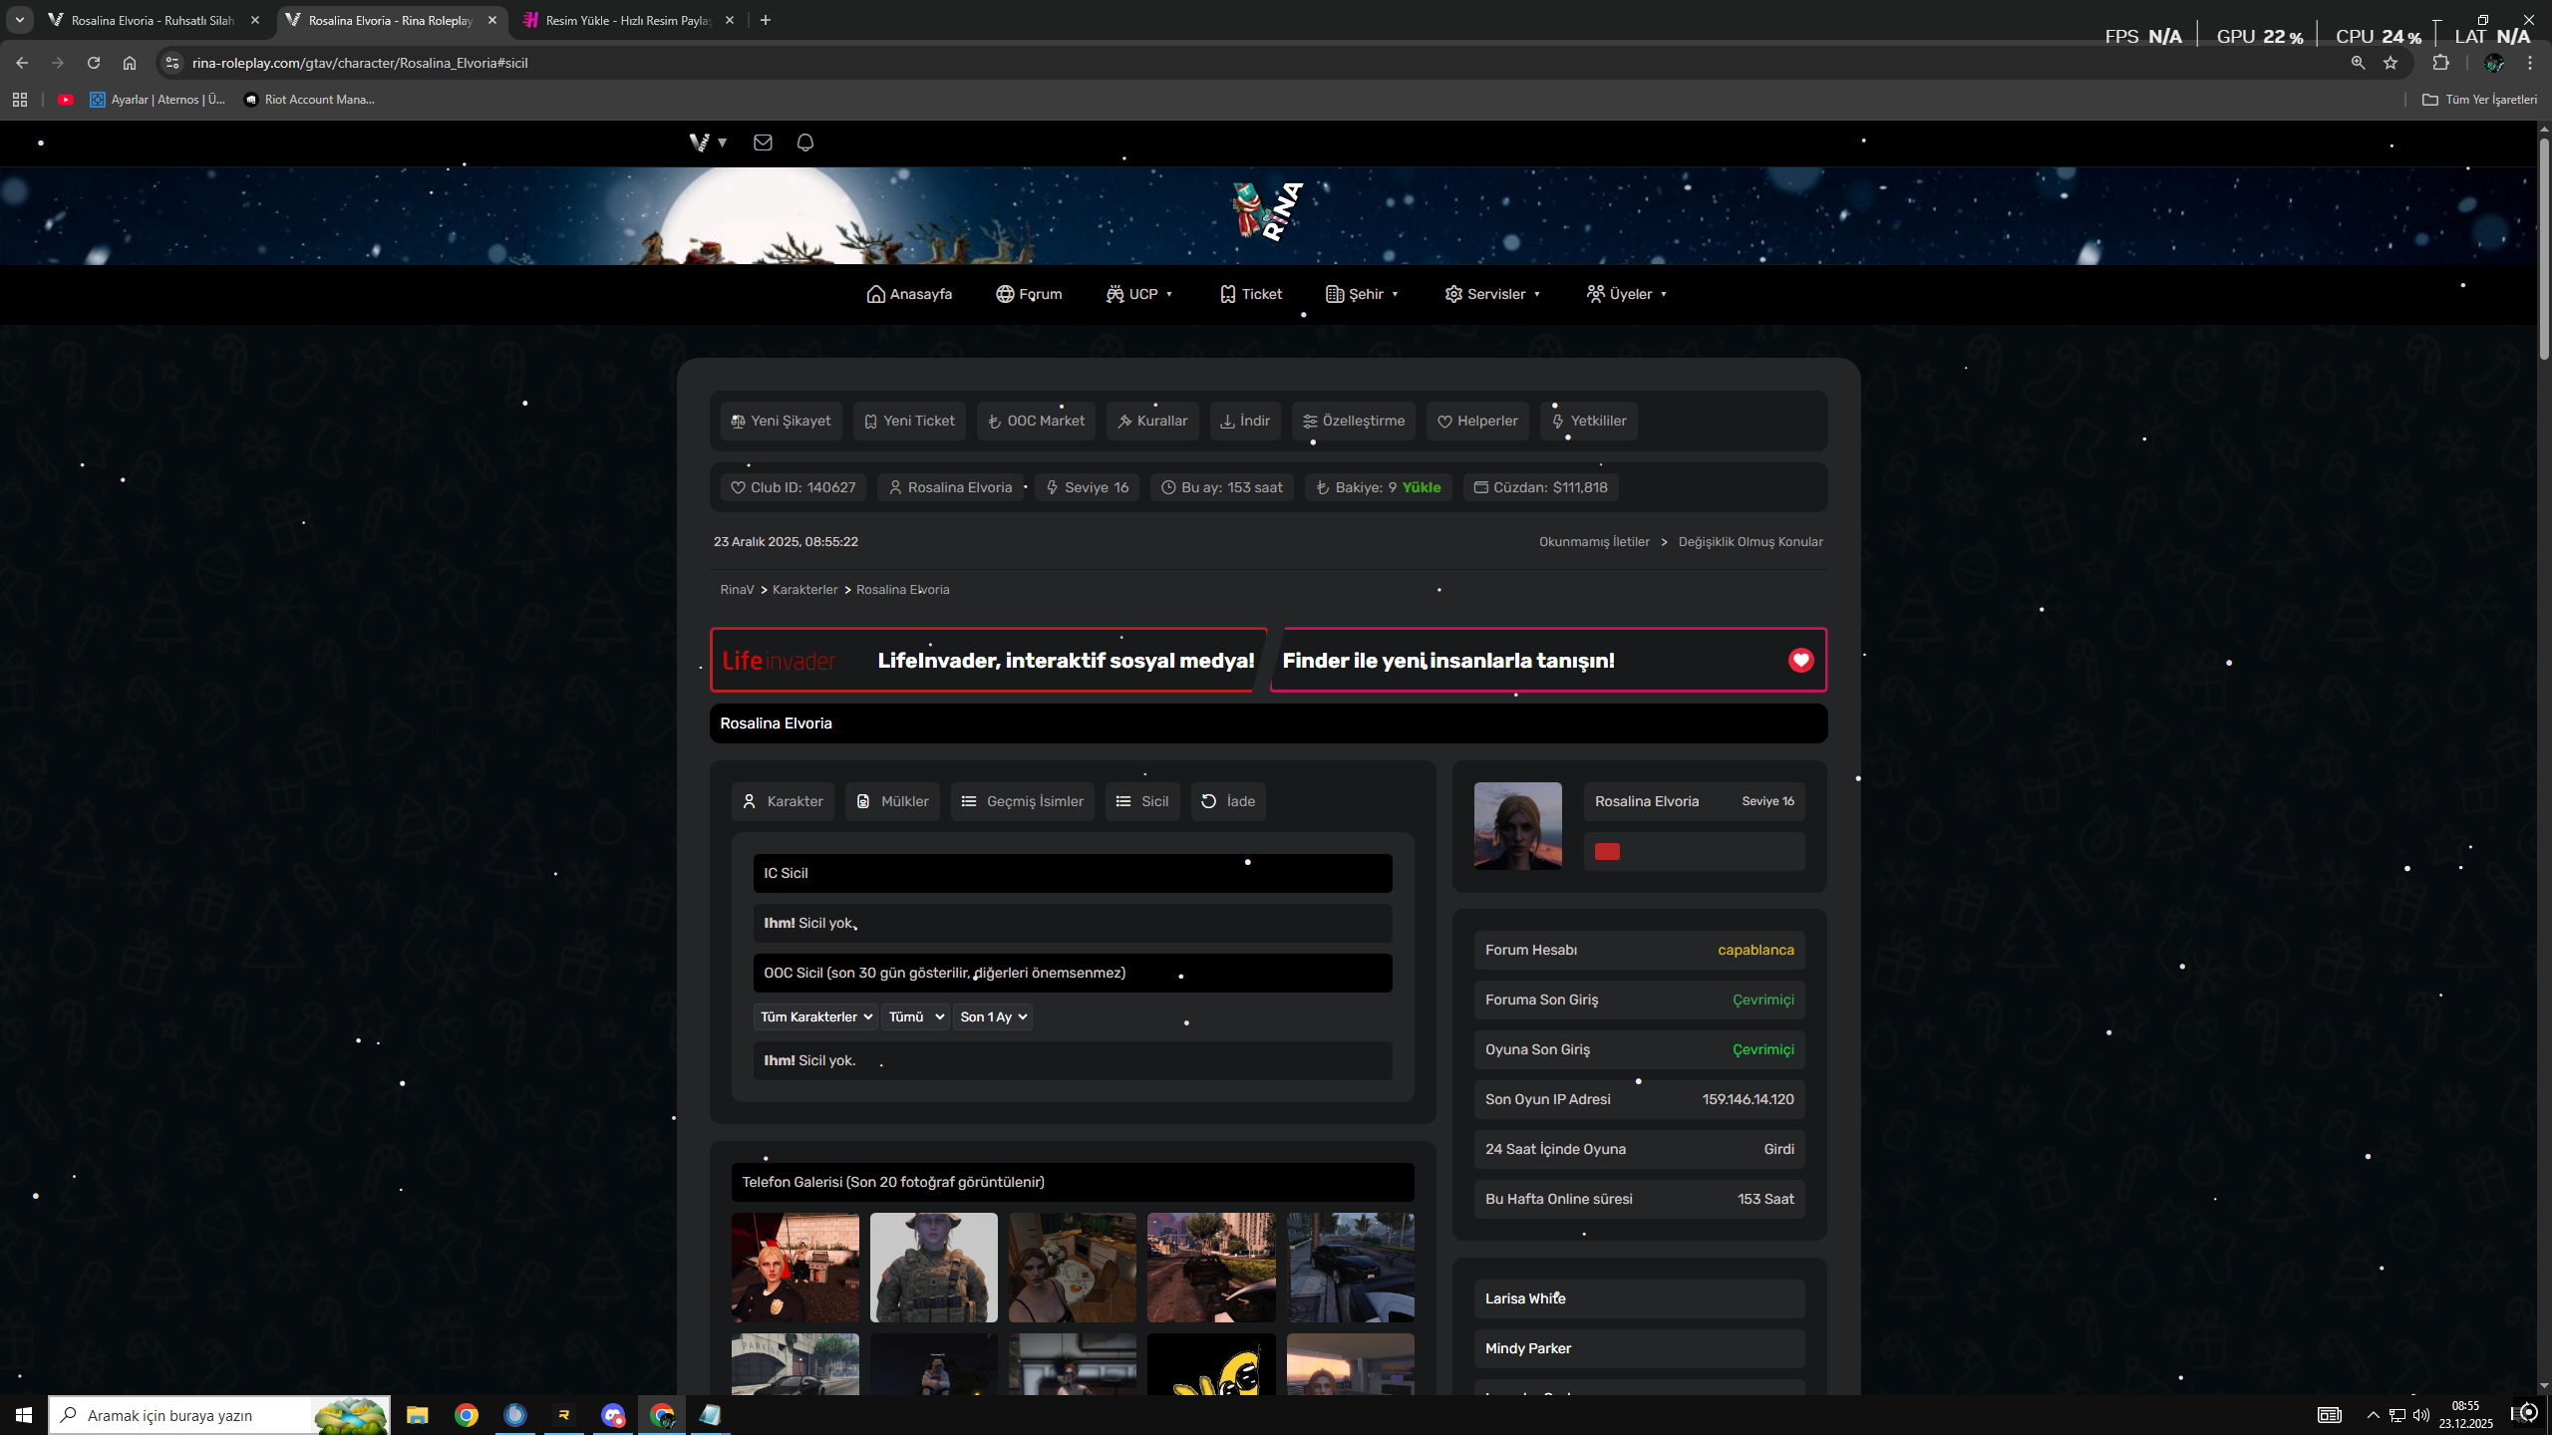Click the Cüzdan: $111,818 wallet badge
The image size is (2552, 1435).
point(1540,487)
